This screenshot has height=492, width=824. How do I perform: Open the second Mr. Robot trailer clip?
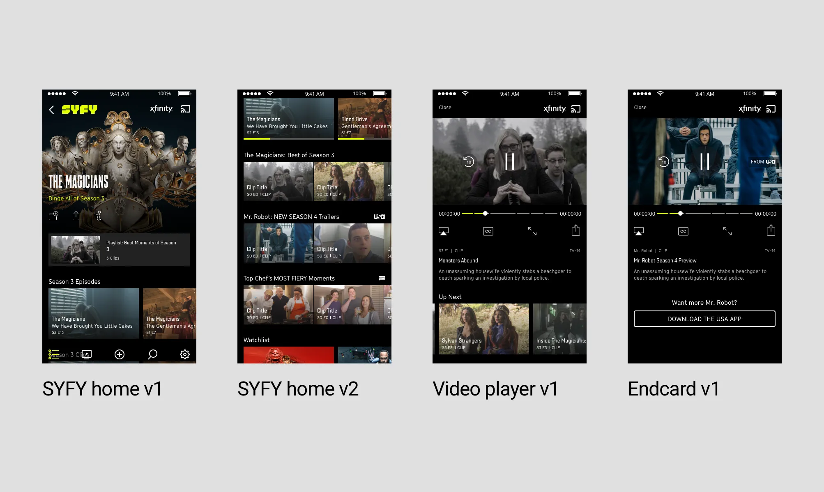(349, 243)
